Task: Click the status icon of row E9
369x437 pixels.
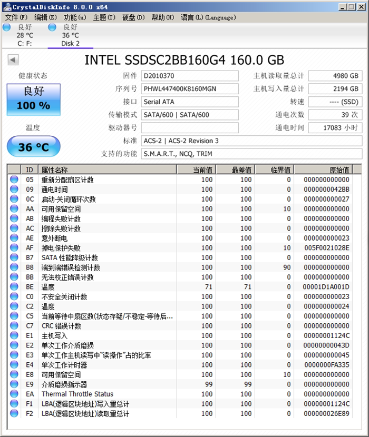Action: click(x=14, y=384)
